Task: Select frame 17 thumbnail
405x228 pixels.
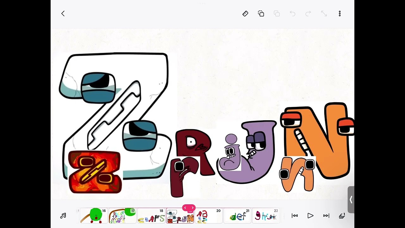Action: pos(122,216)
